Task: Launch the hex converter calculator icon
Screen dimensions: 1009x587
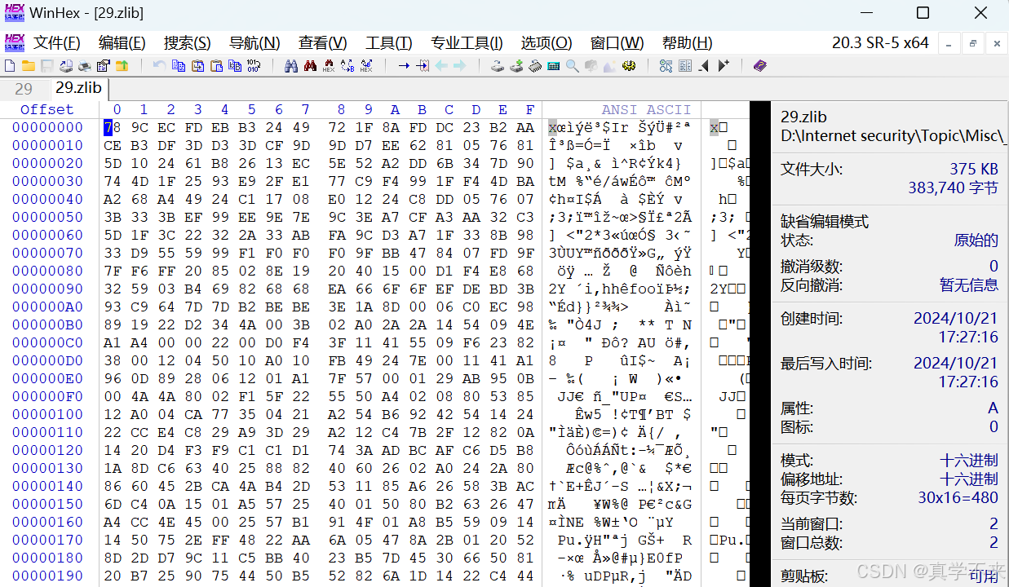Action: (554, 66)
